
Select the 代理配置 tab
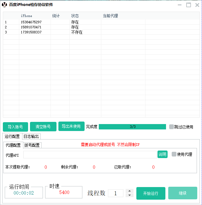click(x=13, y=145)
